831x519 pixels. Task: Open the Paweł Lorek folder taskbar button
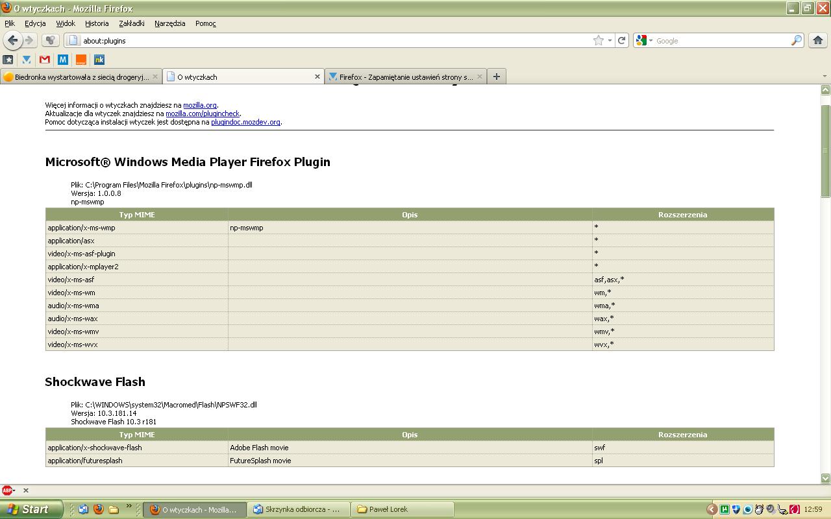(403, 509)
